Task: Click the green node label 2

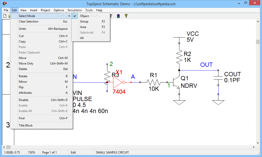Action: [111, 64]
